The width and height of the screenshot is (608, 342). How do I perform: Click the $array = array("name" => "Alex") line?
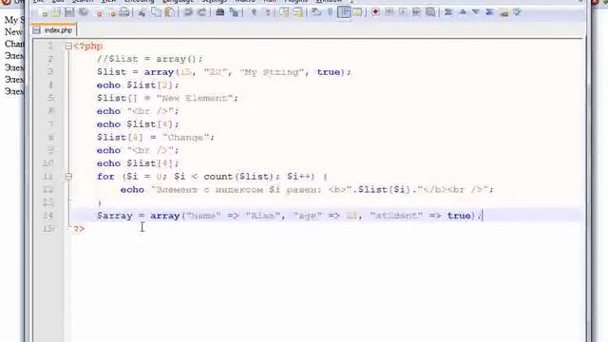[x=289, y=216]
